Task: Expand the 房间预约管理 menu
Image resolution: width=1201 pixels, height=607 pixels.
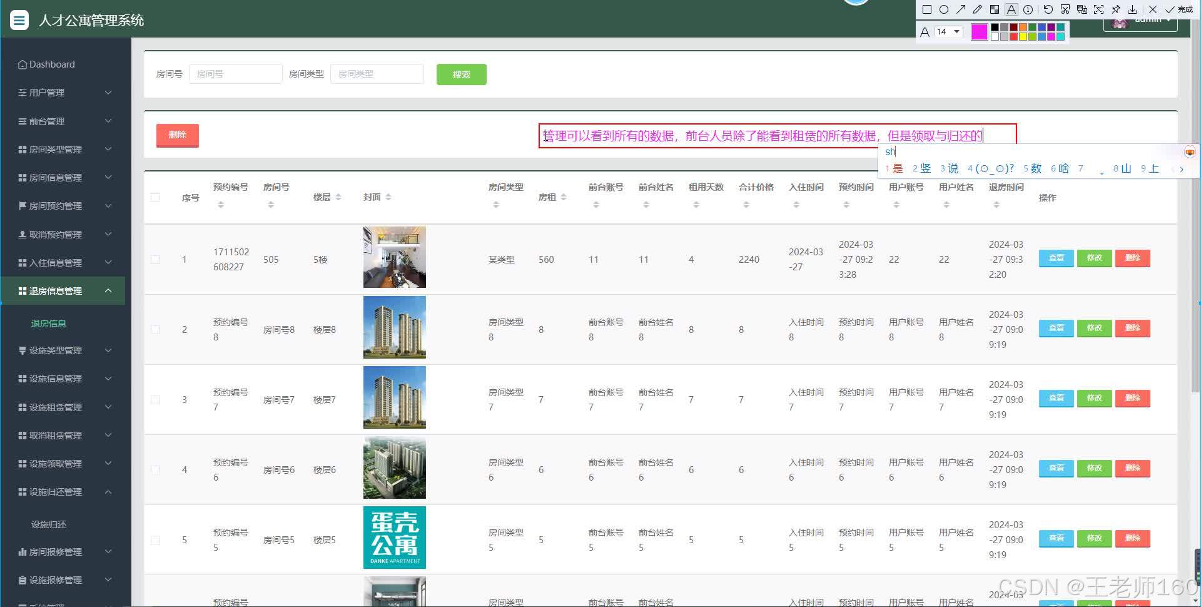Action: click(63, 206)
